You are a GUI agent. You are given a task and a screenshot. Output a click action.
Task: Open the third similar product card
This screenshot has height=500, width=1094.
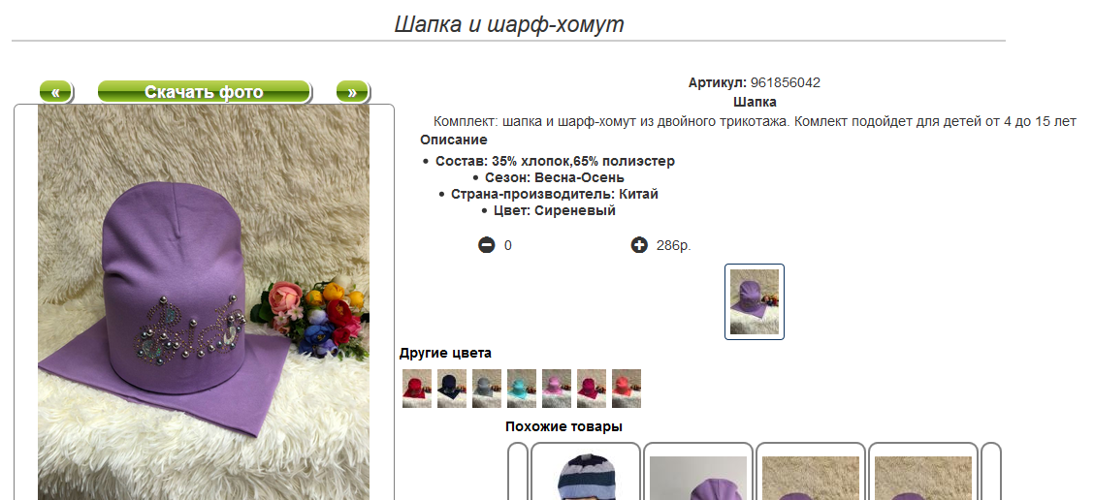tap(811, 471)
